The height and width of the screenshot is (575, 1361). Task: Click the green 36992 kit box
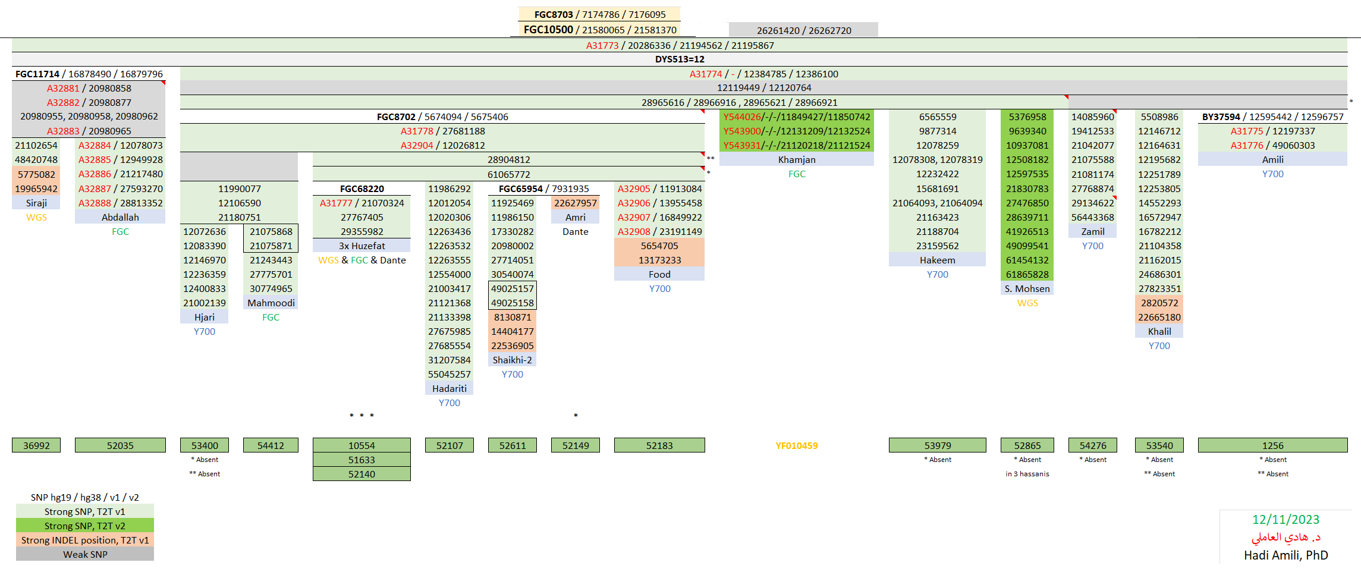tap(36, 445)
